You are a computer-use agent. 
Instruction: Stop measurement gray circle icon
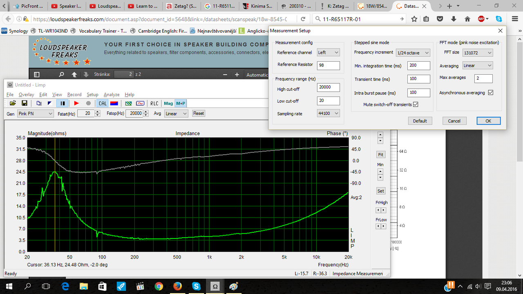(x=88, y=103)
